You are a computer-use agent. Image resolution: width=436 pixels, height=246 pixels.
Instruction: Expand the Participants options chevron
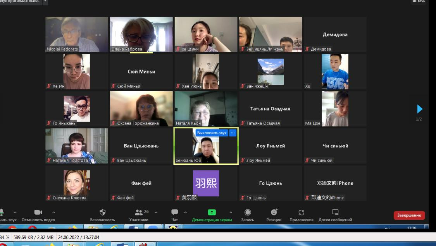point(156,212)
